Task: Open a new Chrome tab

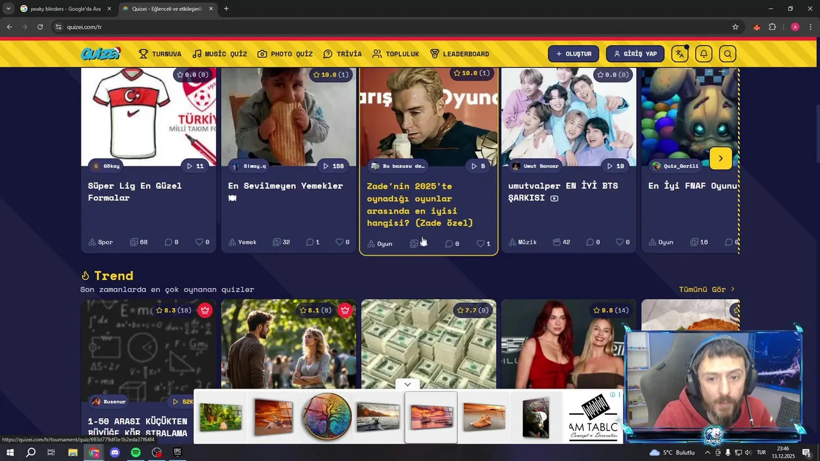Action: click(226, 9)
